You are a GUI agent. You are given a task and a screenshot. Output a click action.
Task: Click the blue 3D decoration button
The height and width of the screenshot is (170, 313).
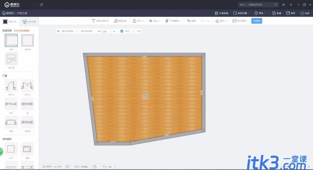(257, 21)
